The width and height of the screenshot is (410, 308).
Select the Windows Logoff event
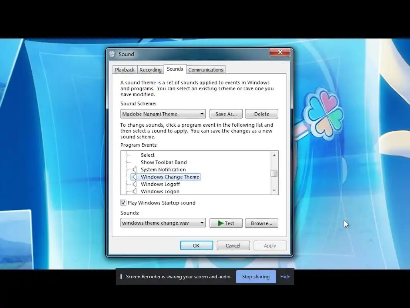160,184
